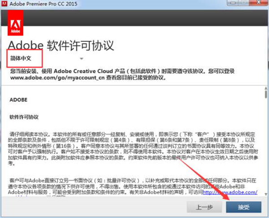The image size is (269, 218).
Task: Close the Premiere Pro installer window
Action: tap(259, 3)
